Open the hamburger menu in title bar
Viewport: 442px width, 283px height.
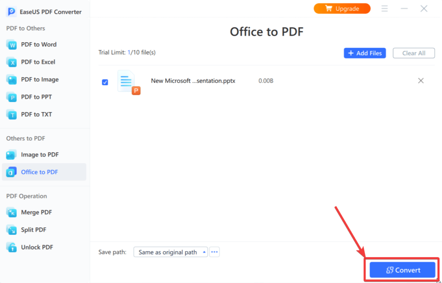pos(385,9)
